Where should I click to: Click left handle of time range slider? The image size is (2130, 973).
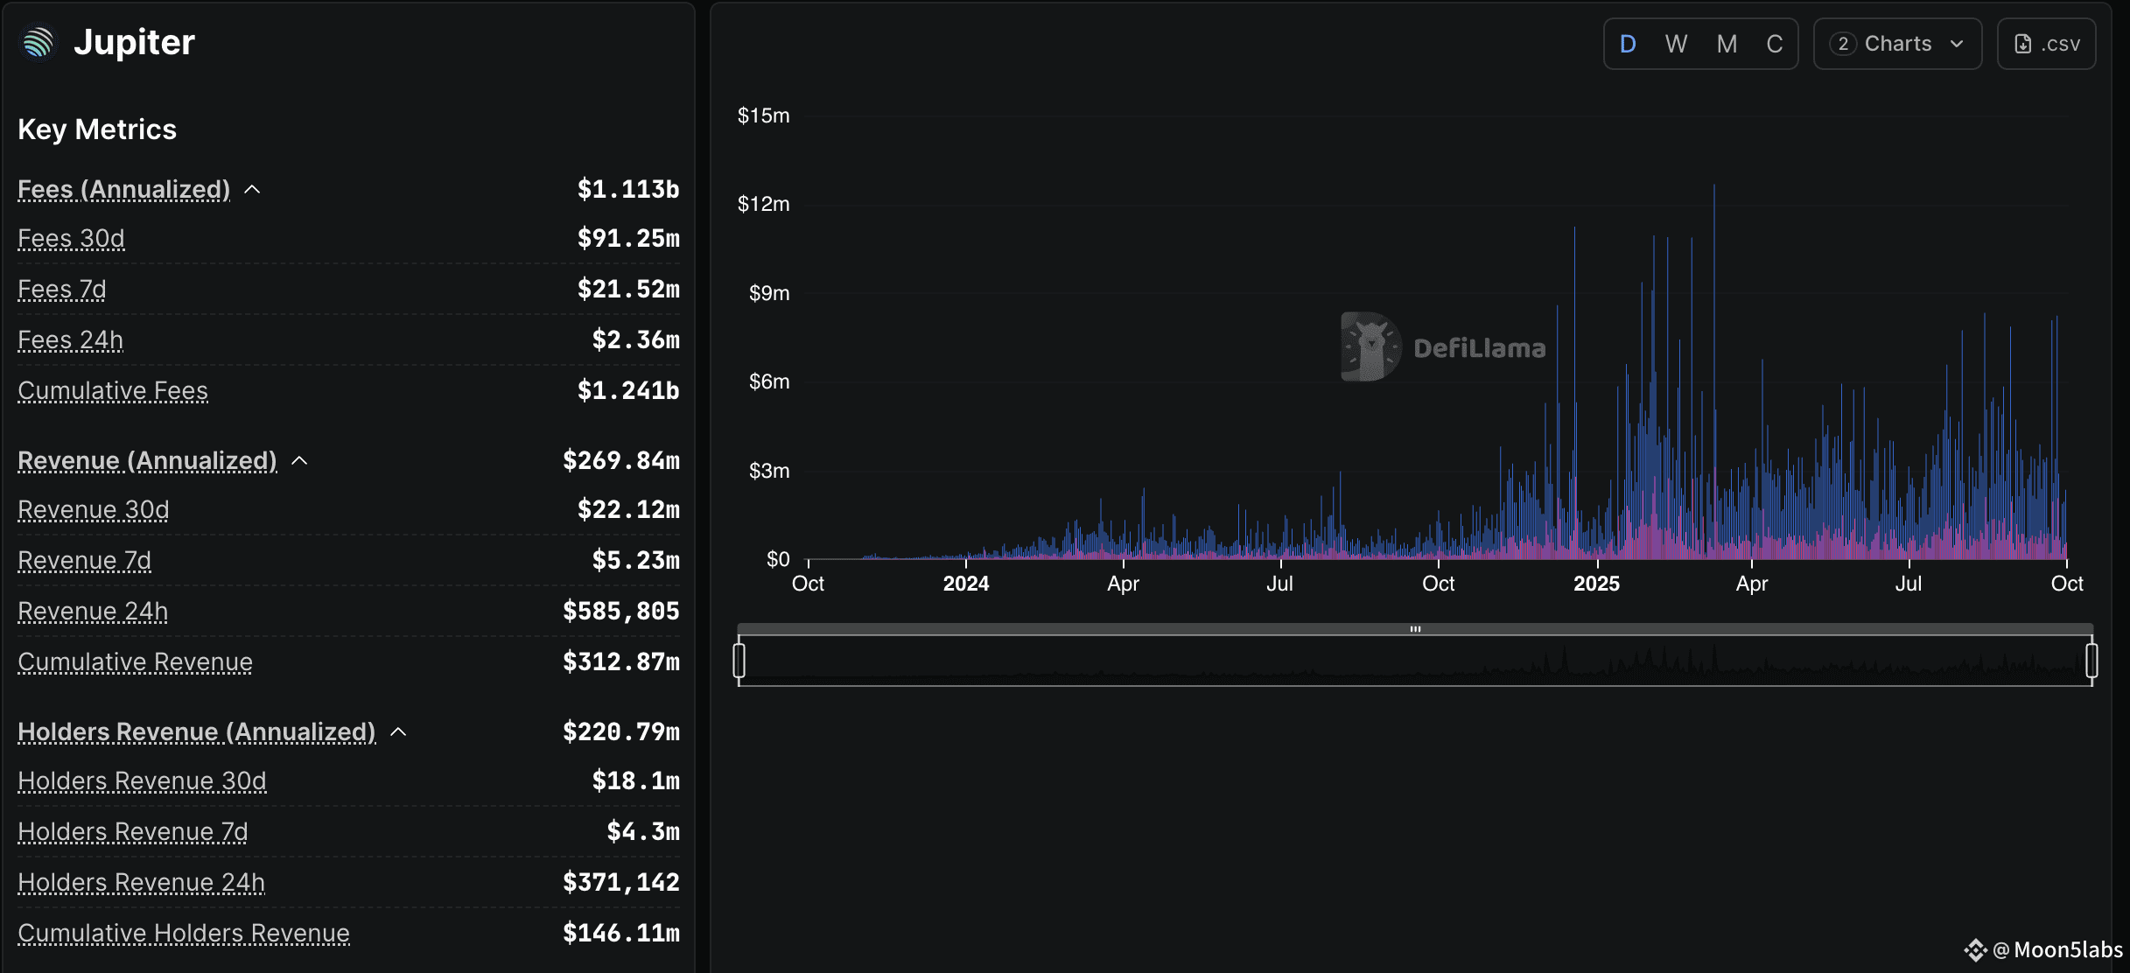(x=739, y=661)
